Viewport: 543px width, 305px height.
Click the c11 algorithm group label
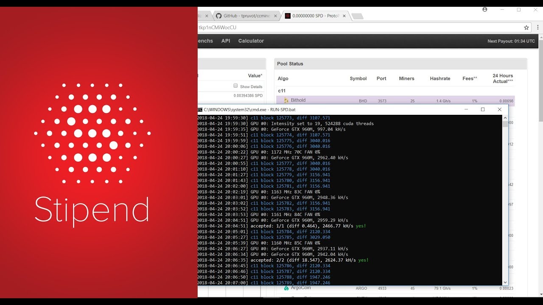282,91
